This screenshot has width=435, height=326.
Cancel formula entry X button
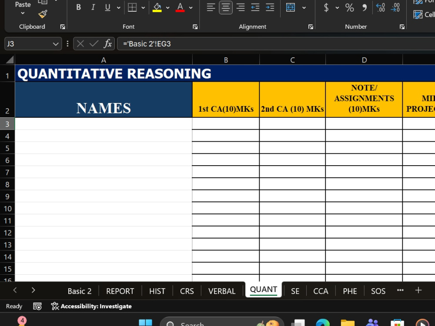click(x=80, y=44)
